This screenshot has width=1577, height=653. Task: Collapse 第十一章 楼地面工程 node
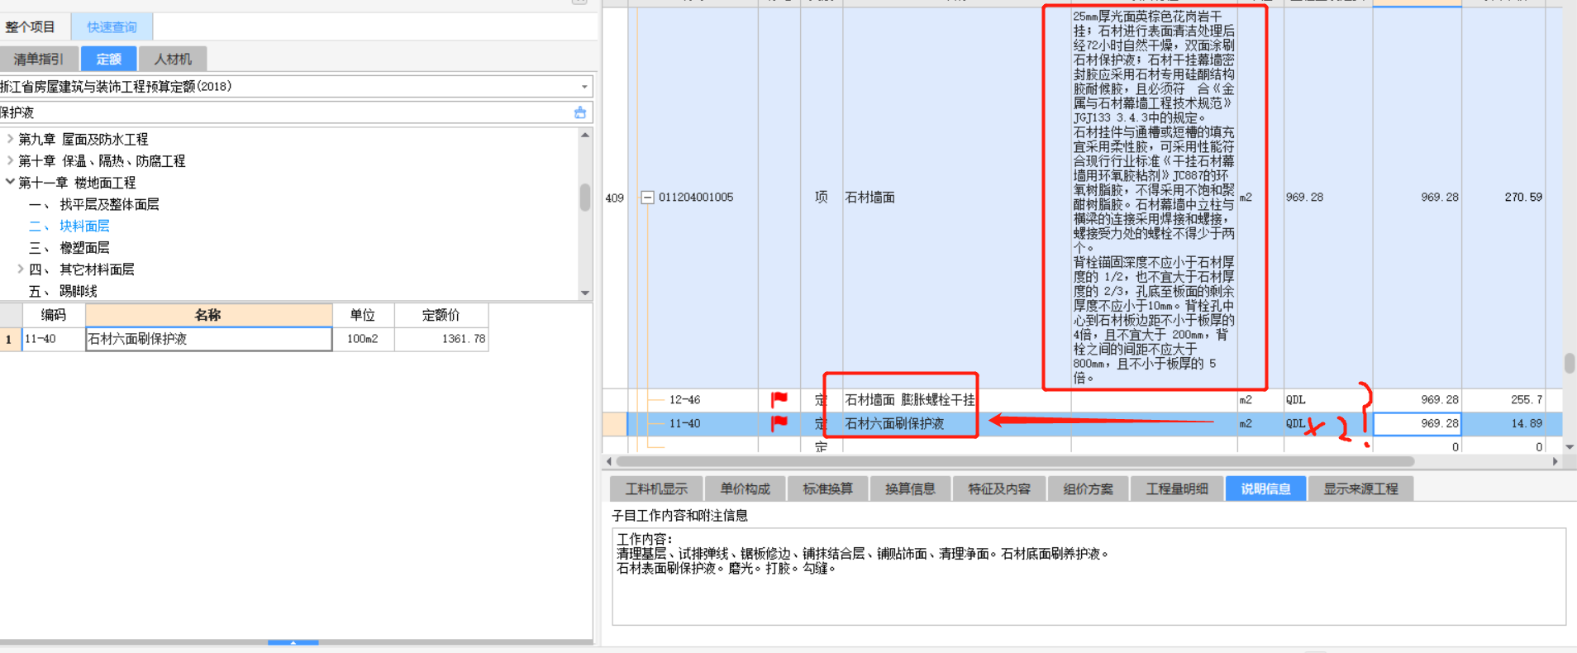[10, 182]
